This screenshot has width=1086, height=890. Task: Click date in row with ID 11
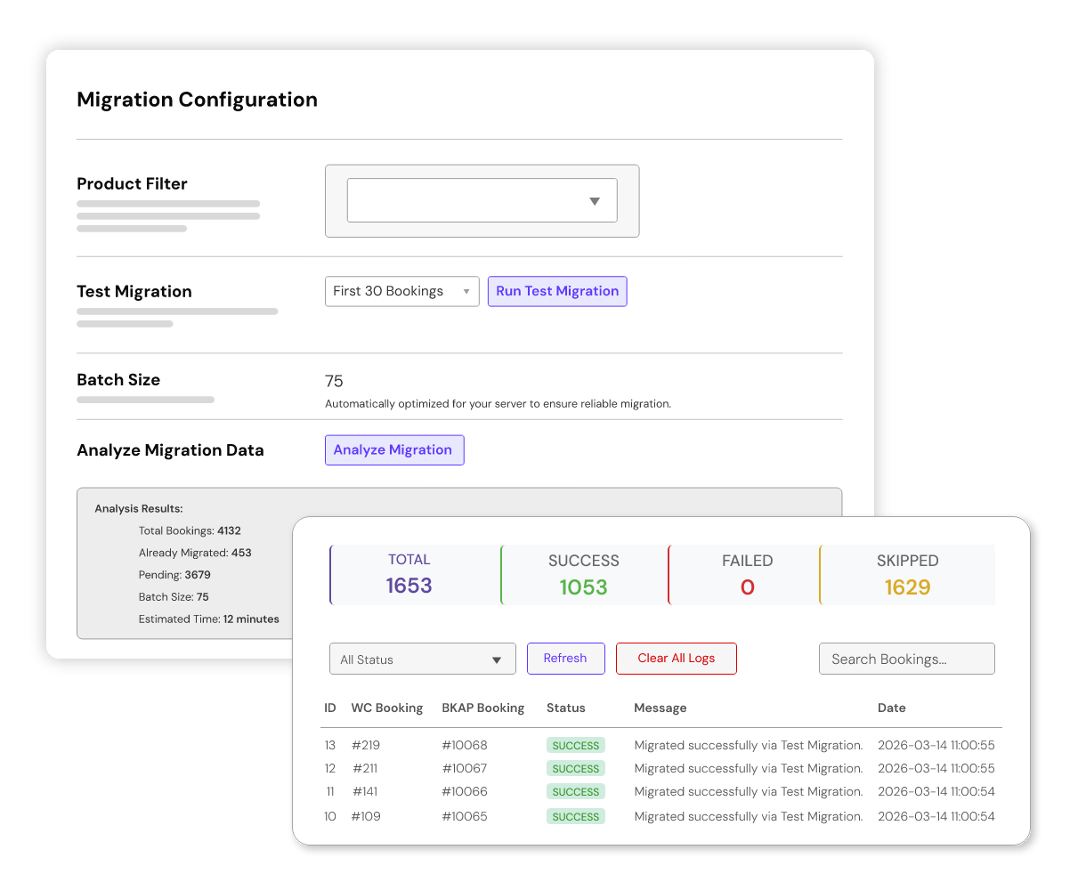click(x=936, y=791)
